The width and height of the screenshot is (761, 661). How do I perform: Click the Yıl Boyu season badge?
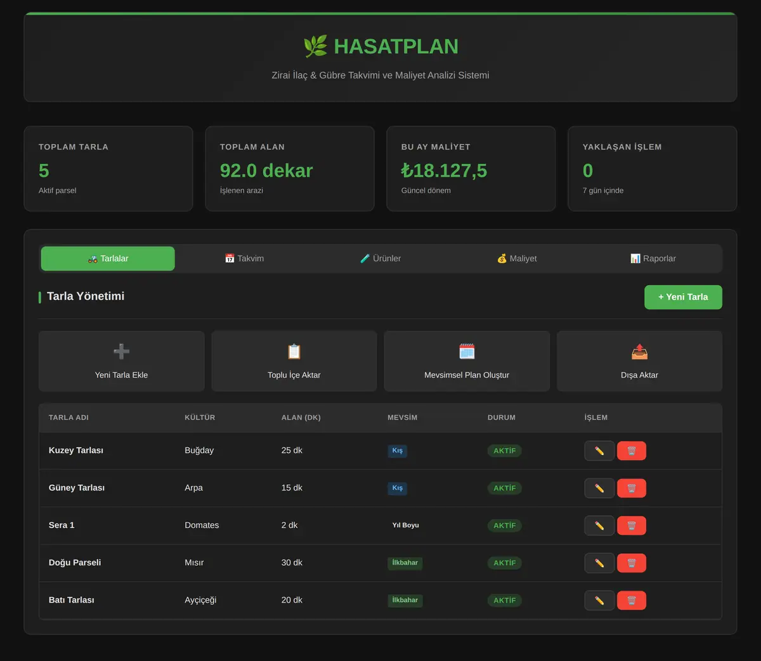coord(406,525)
